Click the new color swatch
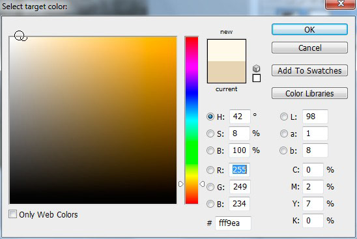Image resolution: width=357 pixels, height=239 pixels. point(227,51)
